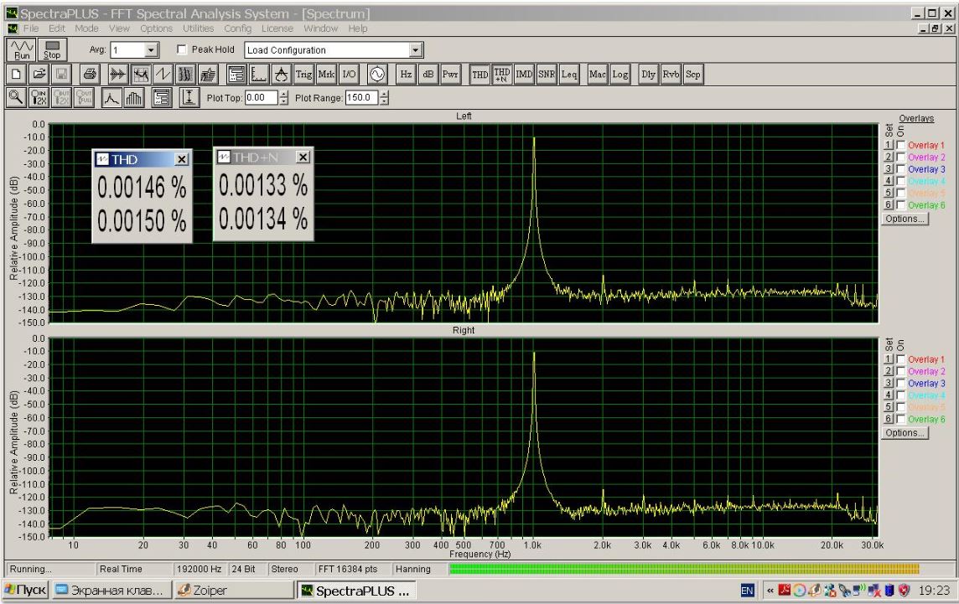Toggle the Pwr total power utility
Image resolution: width=959 pixels, height=604 pixels.
[x=450, y=75]
